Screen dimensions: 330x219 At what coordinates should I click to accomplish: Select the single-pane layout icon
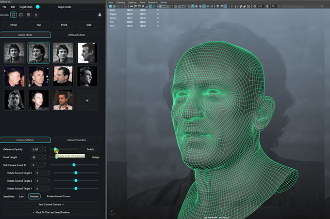tap(14, 15)
